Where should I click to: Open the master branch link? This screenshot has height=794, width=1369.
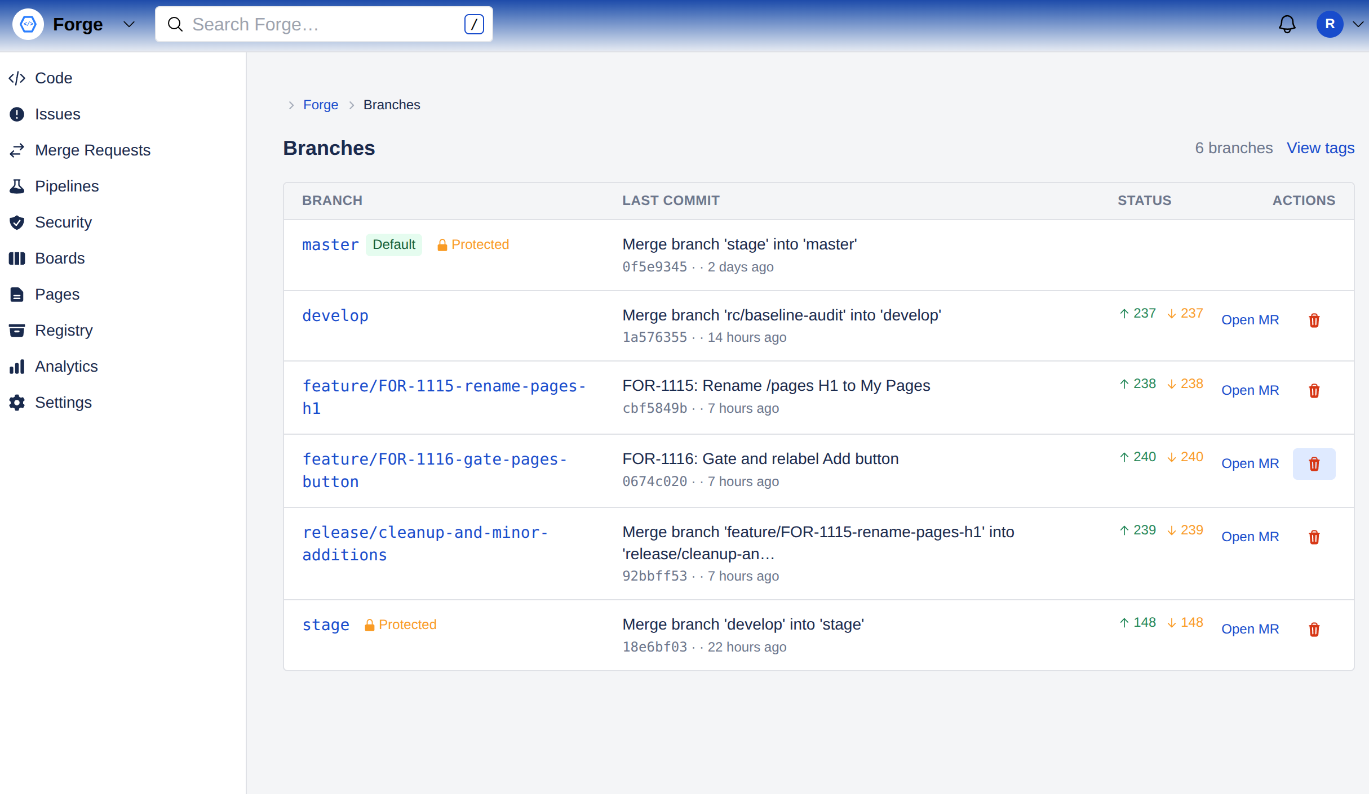click(330, 245)
